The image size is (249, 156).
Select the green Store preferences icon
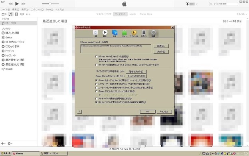[x=125, y=34]
